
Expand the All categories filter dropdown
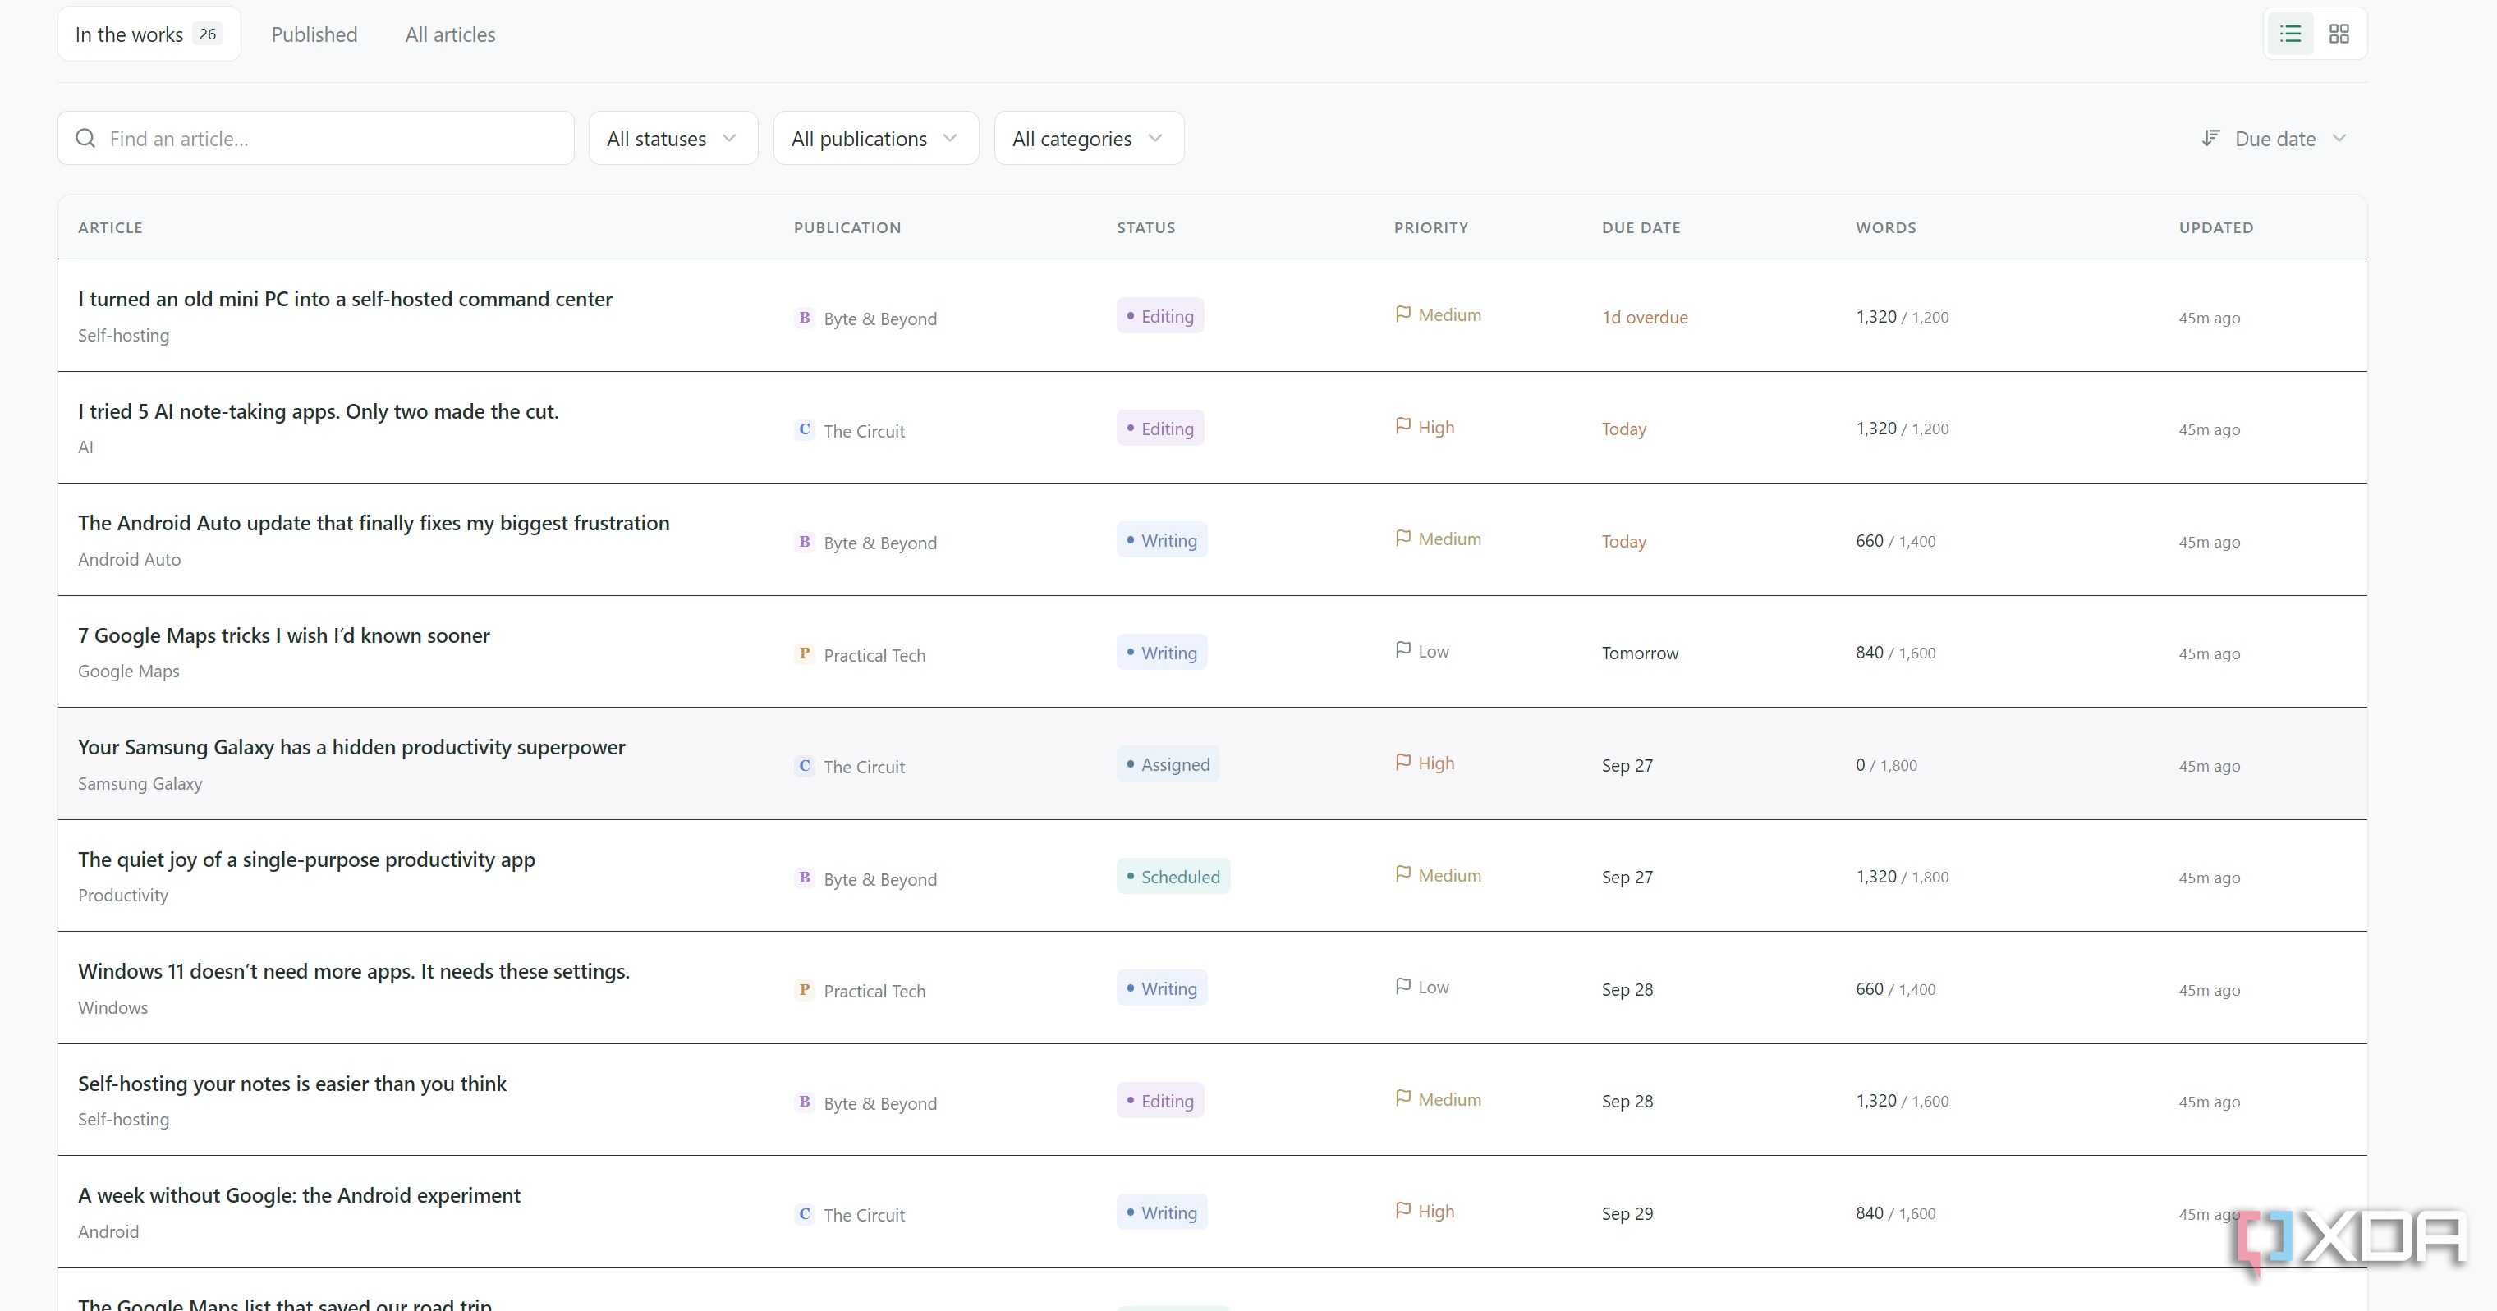[1089, 139]
